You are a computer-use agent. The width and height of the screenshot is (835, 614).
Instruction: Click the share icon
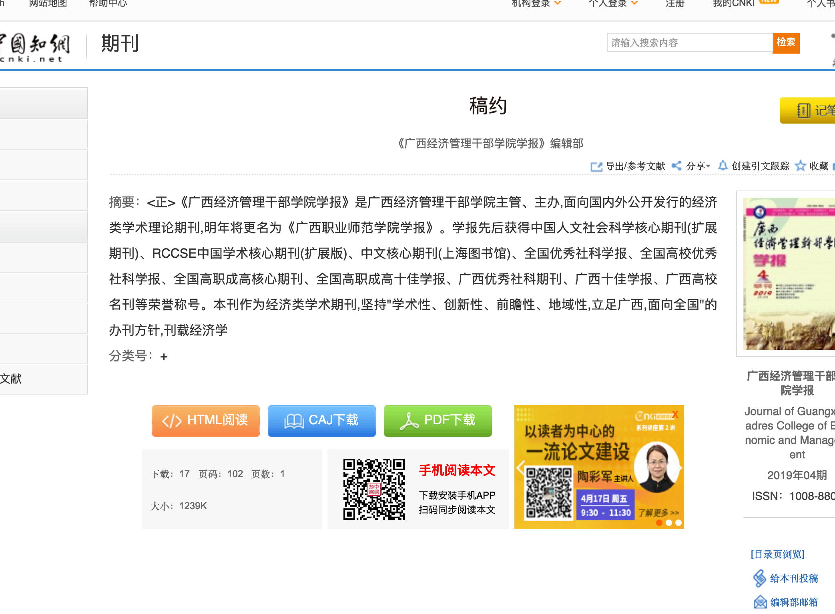coord(676,166)
